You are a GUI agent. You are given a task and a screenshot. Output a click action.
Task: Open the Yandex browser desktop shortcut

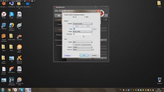point(4,15)
